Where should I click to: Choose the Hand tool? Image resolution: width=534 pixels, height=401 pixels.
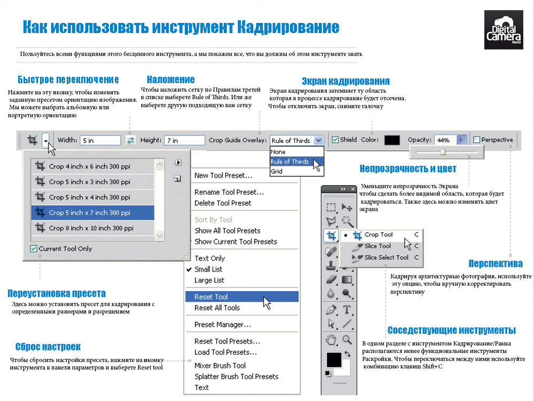point(332,339)
